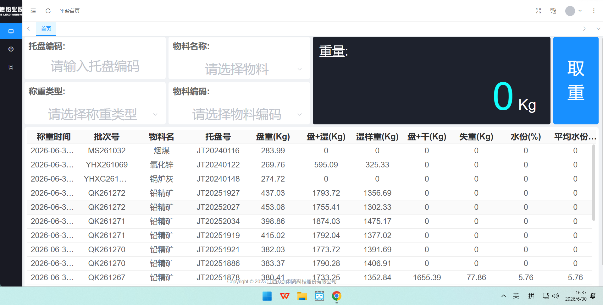Open the settings gear in sidebar
This screenshot has width=603, height=305.
(11, 49)
